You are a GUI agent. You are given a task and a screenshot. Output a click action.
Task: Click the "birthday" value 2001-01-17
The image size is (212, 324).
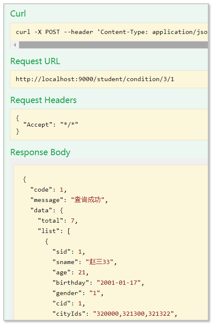coord(119,283)
